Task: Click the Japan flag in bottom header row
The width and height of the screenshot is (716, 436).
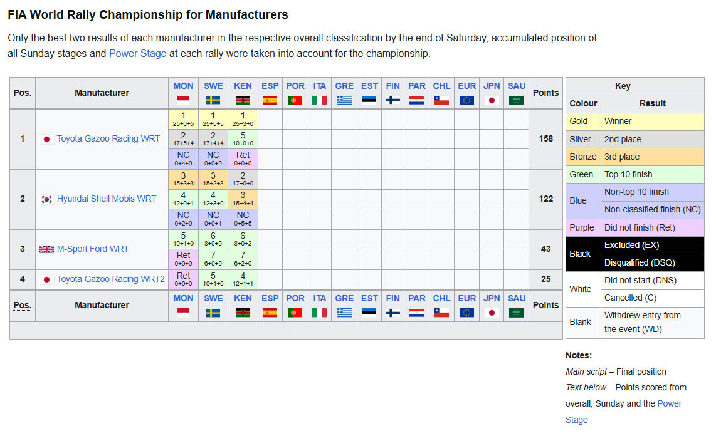Action: tap(492, 313)
